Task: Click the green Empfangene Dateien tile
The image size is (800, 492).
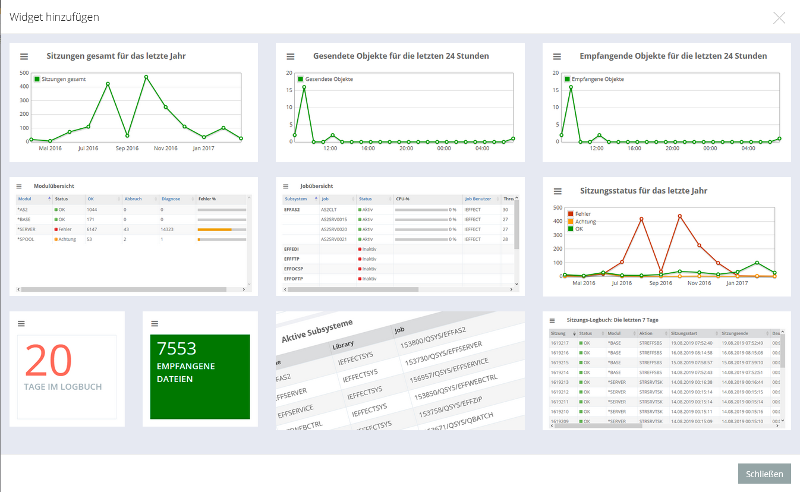Action: click(200, 377)
